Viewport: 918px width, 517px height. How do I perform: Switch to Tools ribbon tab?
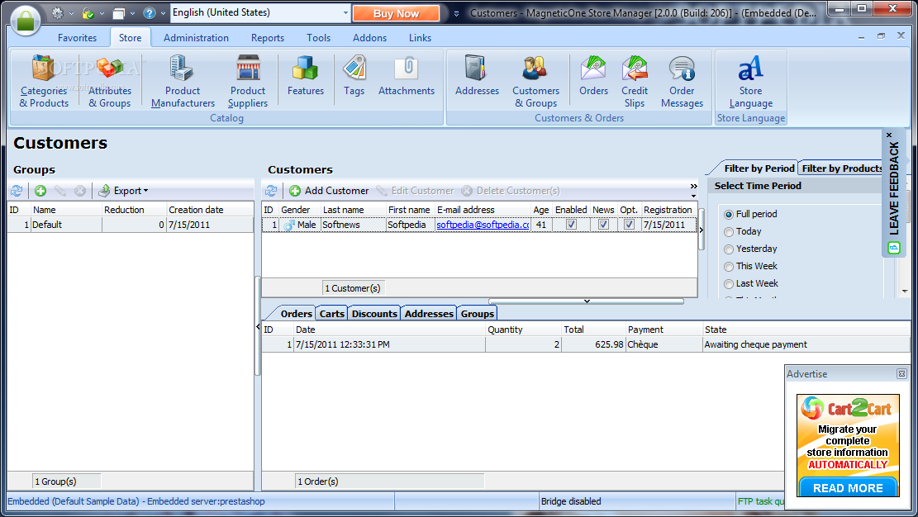point(318,37)
